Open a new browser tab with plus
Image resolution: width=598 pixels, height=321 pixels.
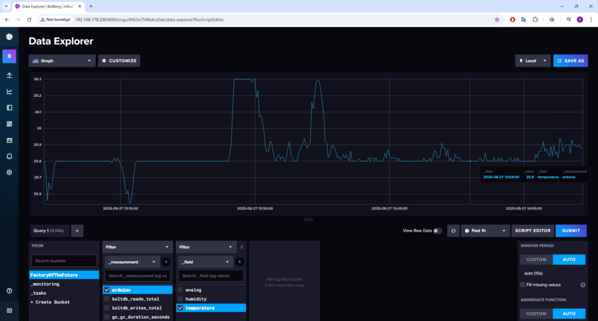pyautogui.click(x=91, y=6)
